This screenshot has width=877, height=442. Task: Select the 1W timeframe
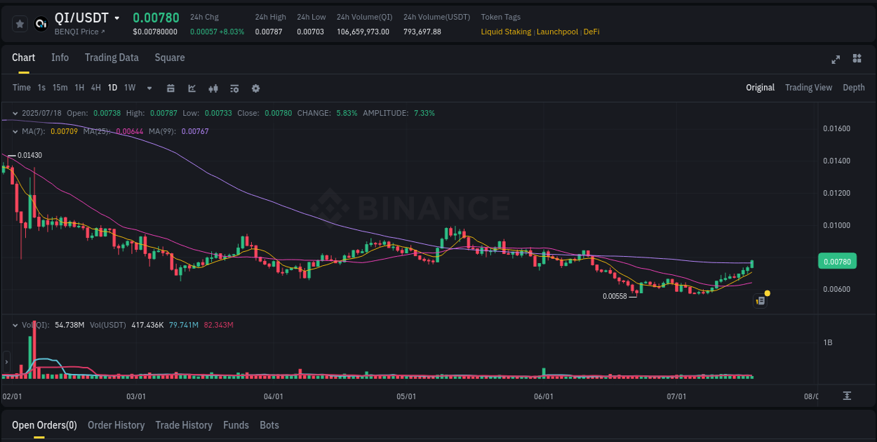[129, 88]
